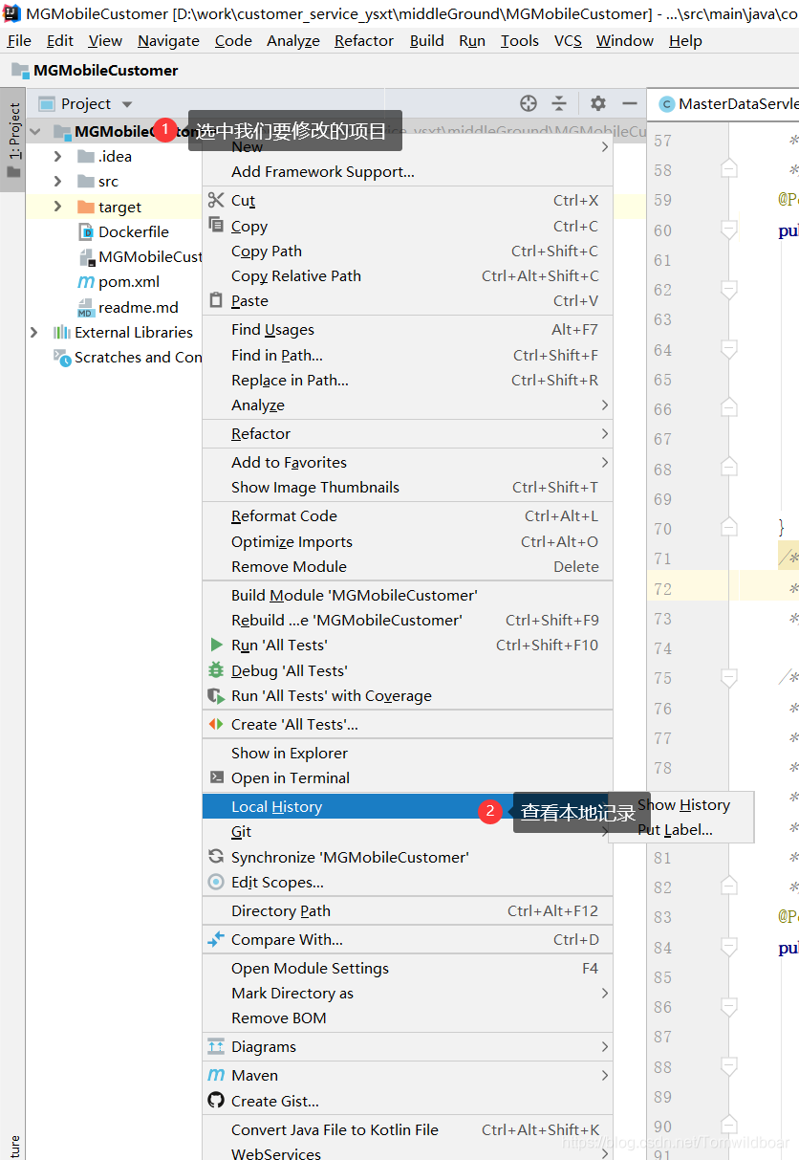Toggle the code fold marker at line 84
The width and height of the screenshot is (799, 1160).
(729, 947)
